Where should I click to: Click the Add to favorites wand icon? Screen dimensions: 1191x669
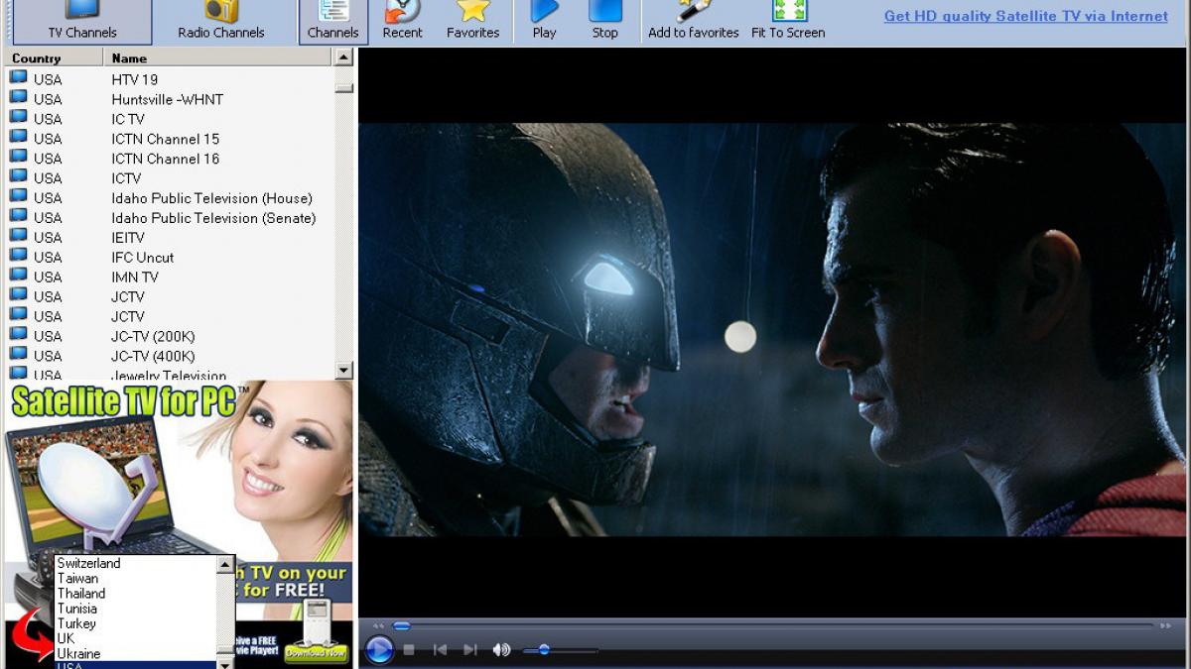coord(693,20)
